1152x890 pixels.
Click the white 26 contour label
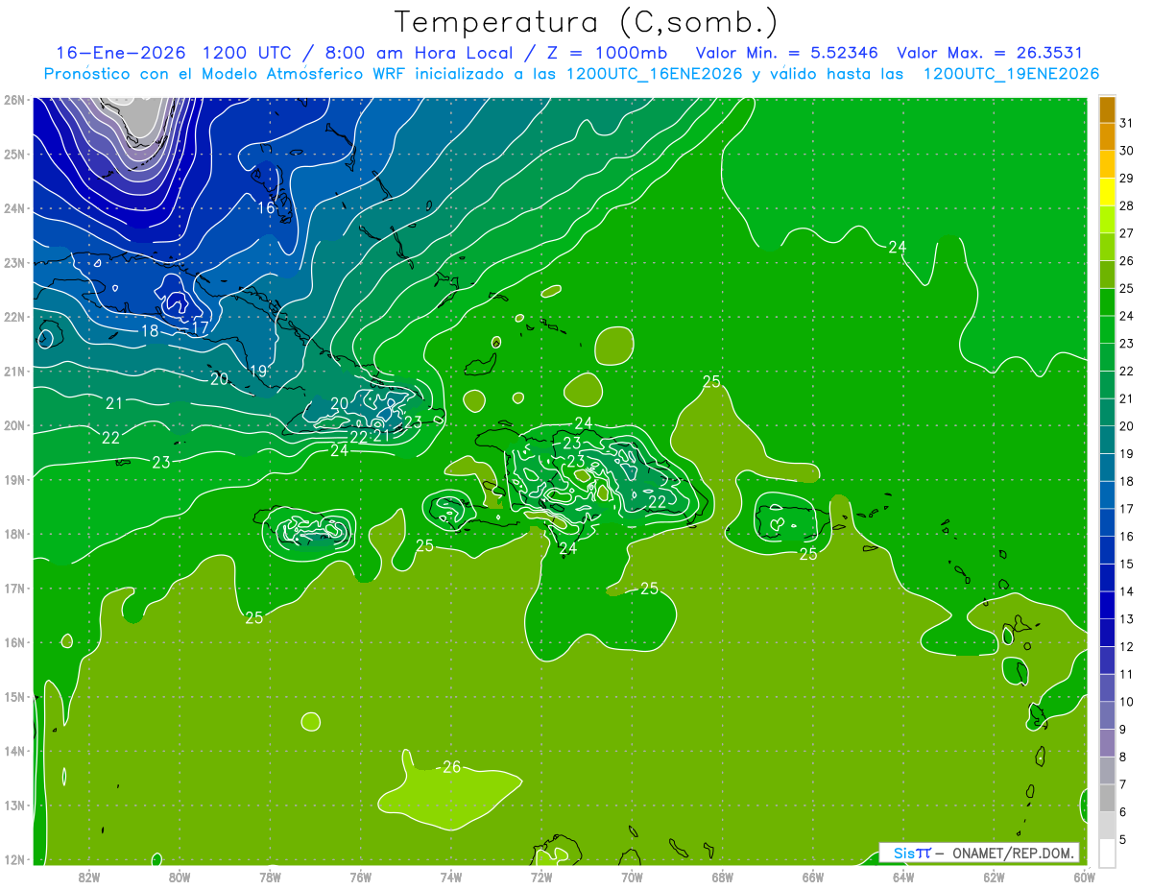click(451, 766)
